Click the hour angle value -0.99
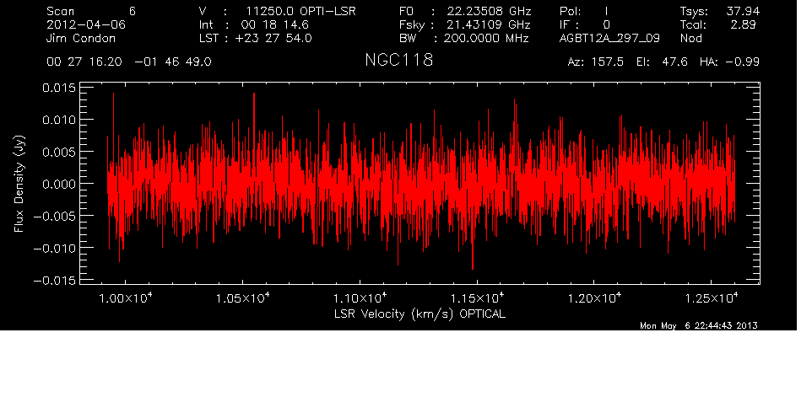The height and width of the screenshot is (413, 812). point(743,62)
